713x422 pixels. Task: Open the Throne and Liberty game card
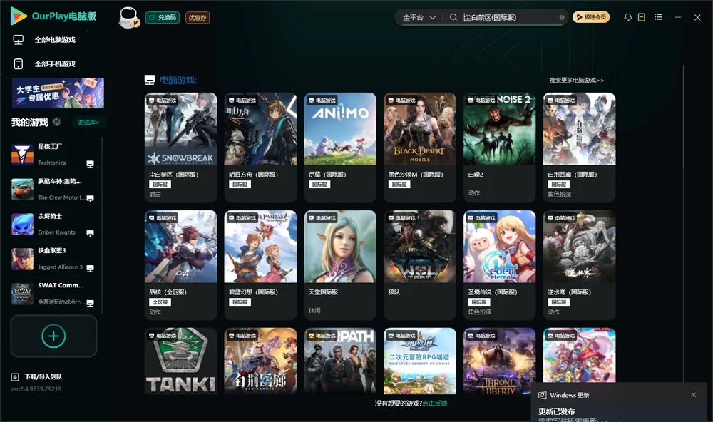click(499, 361)
